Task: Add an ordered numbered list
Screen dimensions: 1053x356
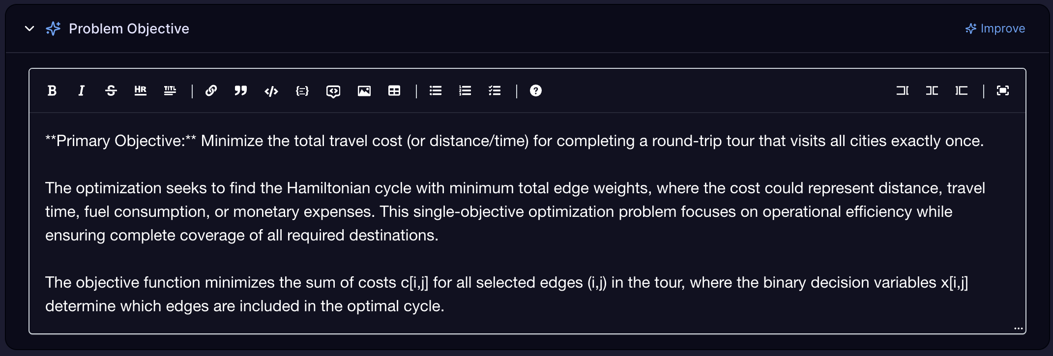Action: point(465,90)
